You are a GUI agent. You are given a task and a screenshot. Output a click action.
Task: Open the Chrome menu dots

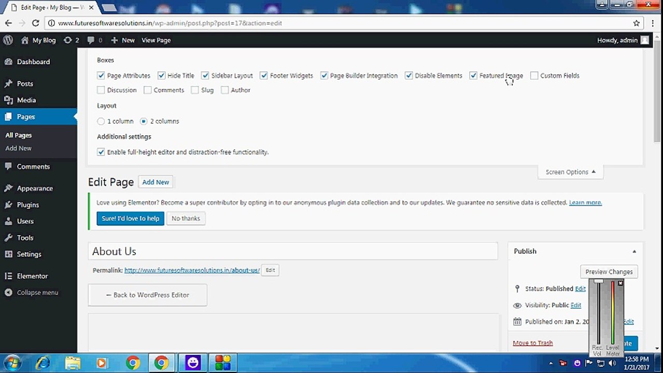(x=652, y=23)
